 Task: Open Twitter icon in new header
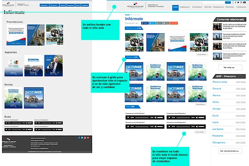coord(238,2)
